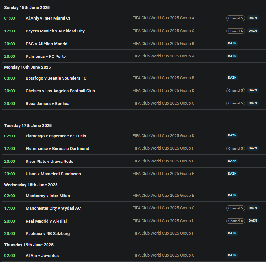Open the Al Ahly v Inter Miami CF fixture
Image resolution: width=266 pixels, height=262 pixels.
pos(48,18)
